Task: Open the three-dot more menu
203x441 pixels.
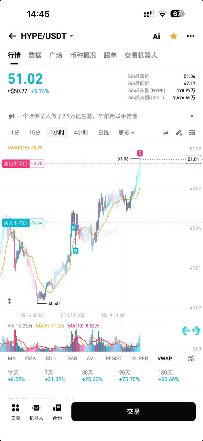Action: (191, 36)
